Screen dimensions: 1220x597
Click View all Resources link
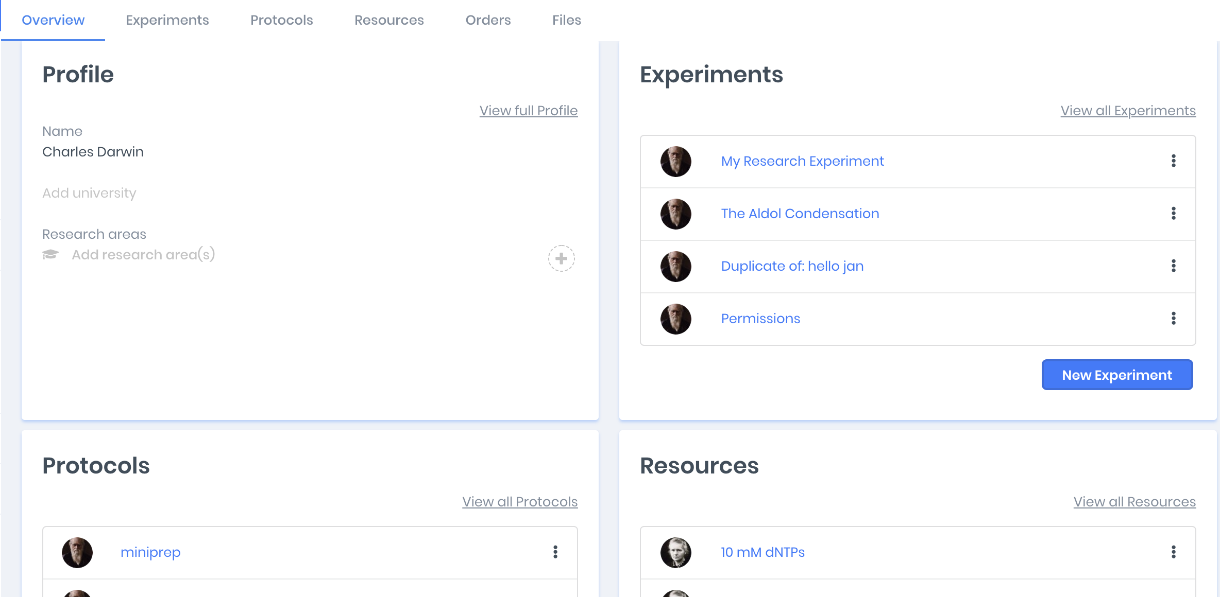(x=1134, y=502)
